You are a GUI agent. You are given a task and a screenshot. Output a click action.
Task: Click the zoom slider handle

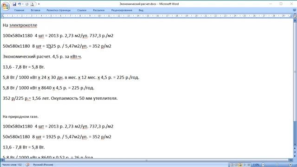tap(277, 165)
